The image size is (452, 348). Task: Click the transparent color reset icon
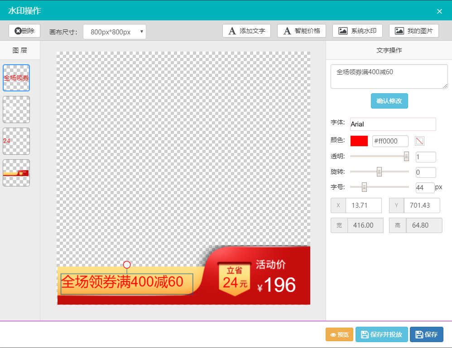pyautogui.click(x=419, y=141)
